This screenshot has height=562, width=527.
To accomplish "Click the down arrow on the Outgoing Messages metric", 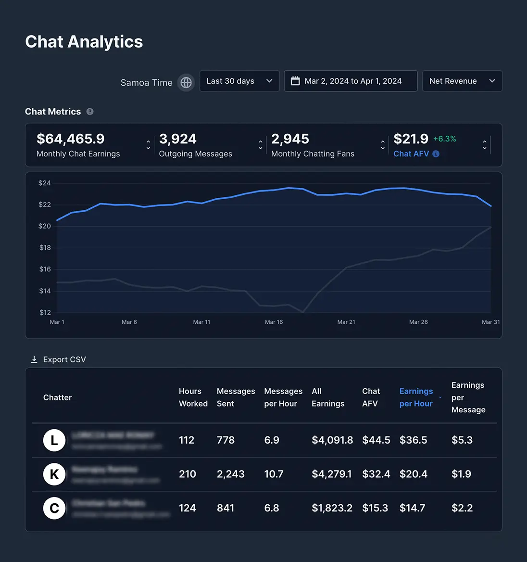I will click(x=260, y=147).
